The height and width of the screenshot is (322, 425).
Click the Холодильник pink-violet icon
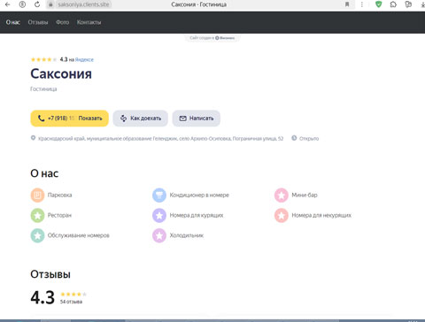(159, 235)
